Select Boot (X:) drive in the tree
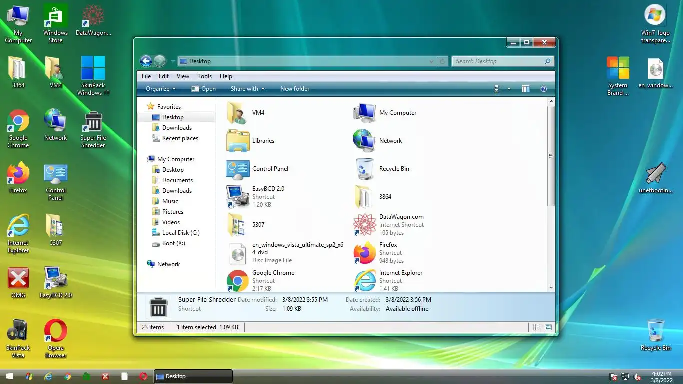This screenshot has height=384, width=683. click(168, 243)
